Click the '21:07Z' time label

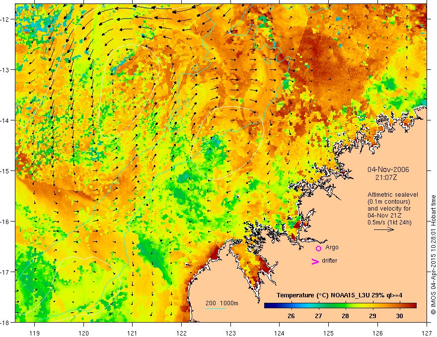[x=386, y=177]
